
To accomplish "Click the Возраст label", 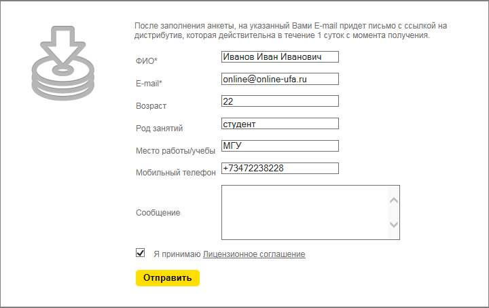I will pyautogui.click(x=151, y=106).
